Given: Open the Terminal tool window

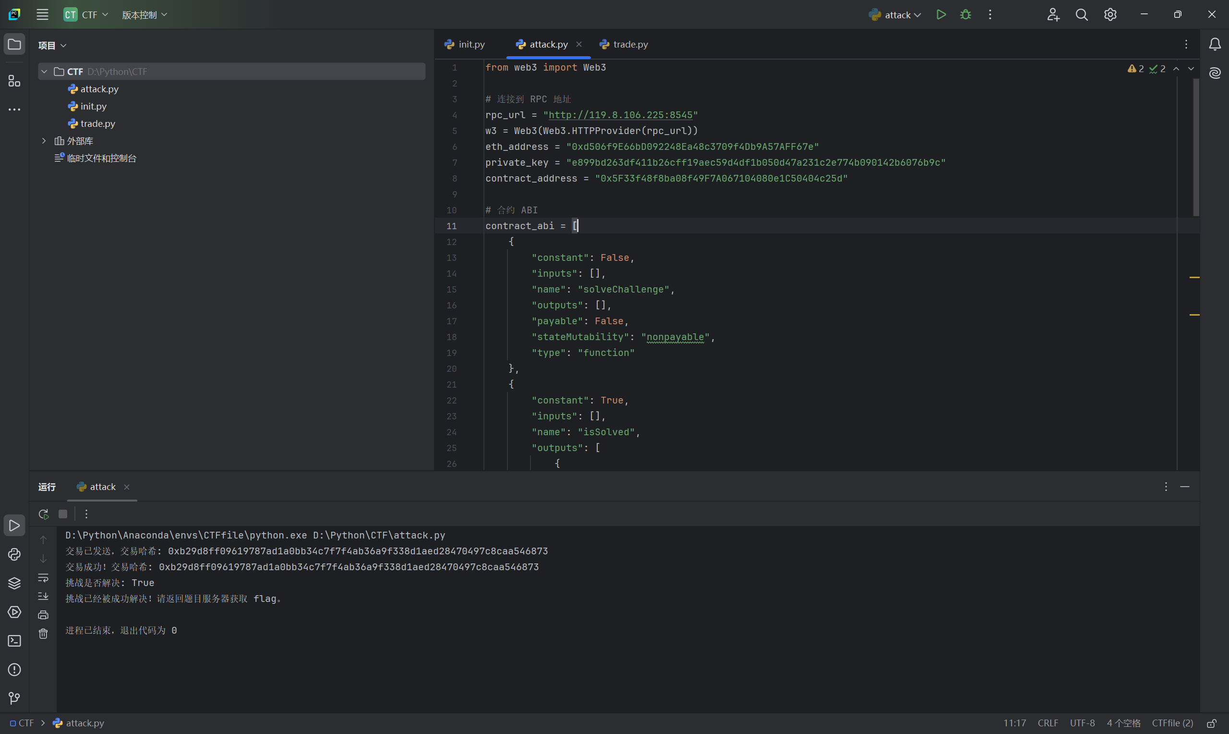Looking at the screenshot, I should click(14, 641).
